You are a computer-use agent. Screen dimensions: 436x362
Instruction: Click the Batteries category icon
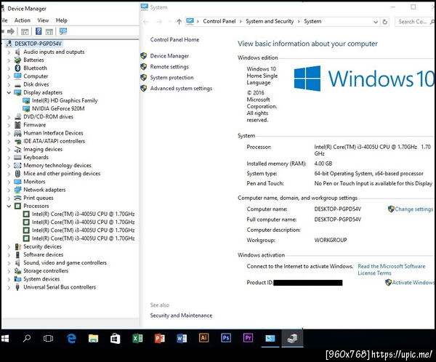[x=17, y=60]
